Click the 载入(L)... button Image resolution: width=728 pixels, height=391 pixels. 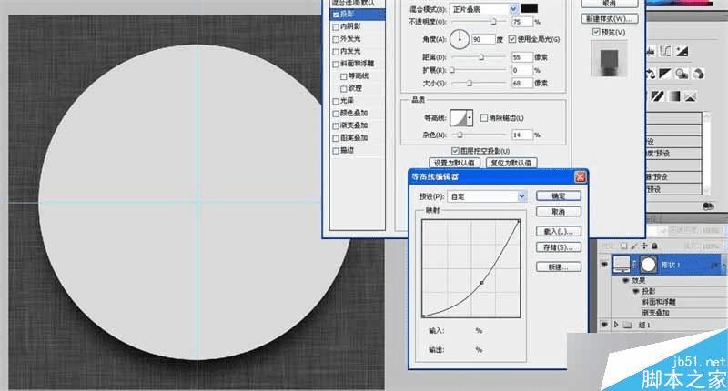point(559,232)
